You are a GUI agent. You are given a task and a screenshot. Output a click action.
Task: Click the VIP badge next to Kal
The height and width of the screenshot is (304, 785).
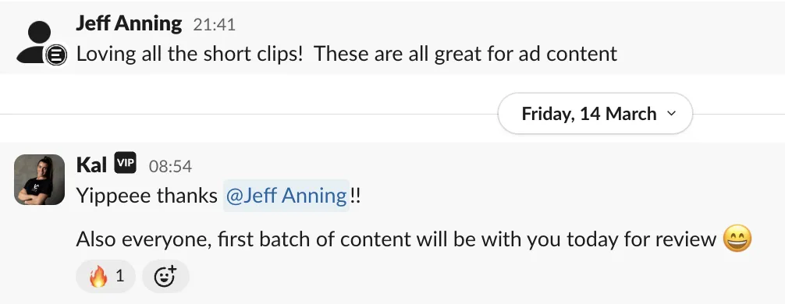point(125,163)
